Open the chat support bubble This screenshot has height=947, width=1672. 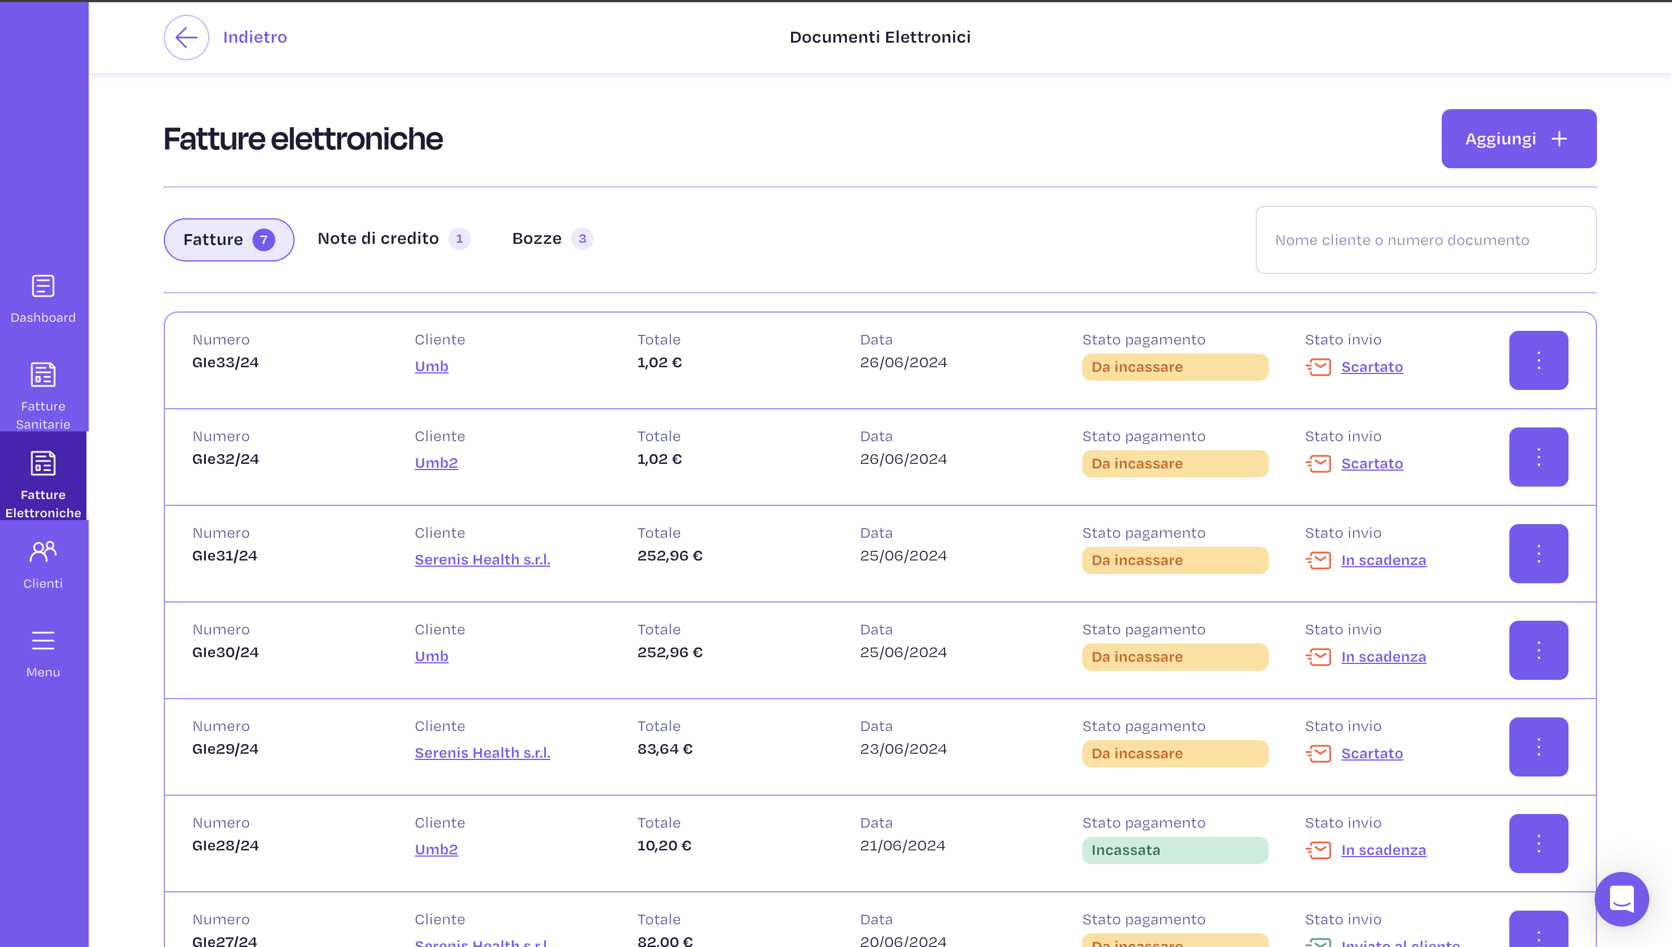pos(1621,899)
